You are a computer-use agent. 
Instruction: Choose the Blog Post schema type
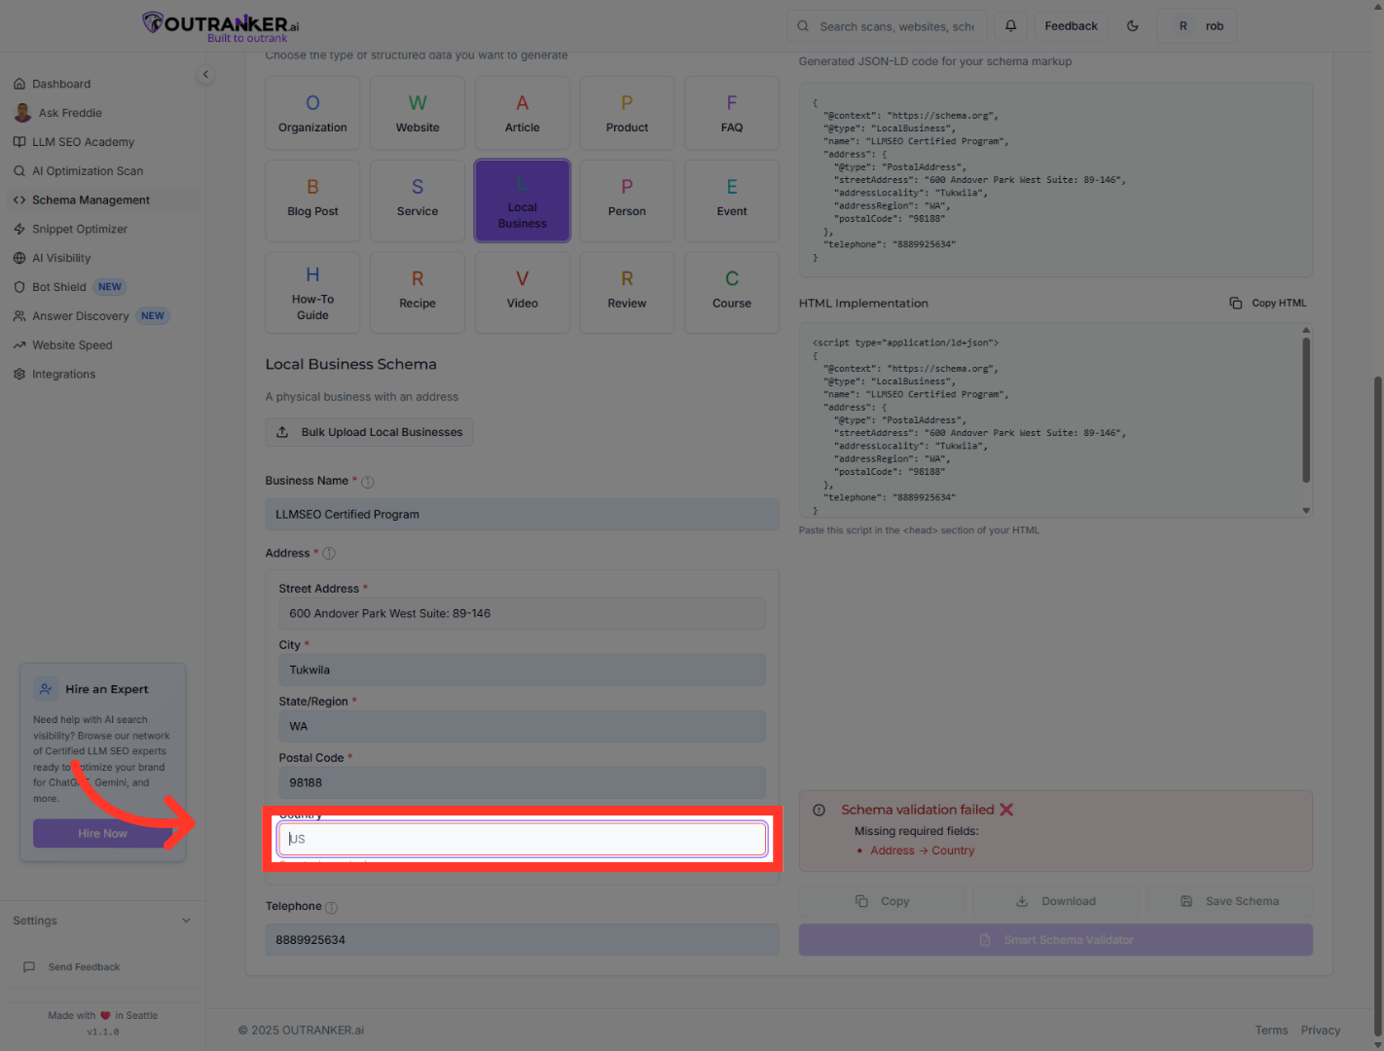312,200
